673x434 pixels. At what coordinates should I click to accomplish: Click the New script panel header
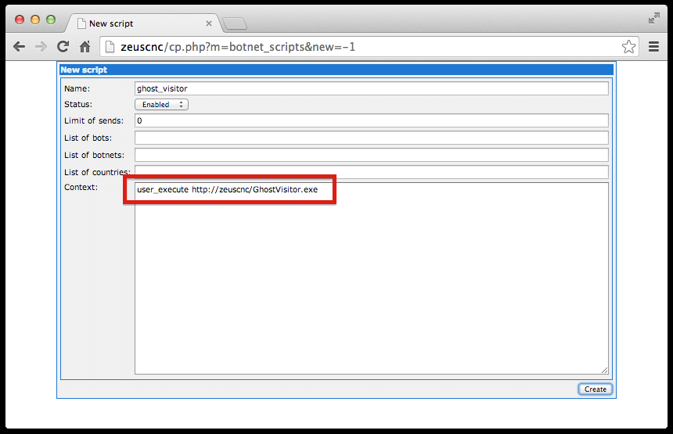click(x=336, y=70)
